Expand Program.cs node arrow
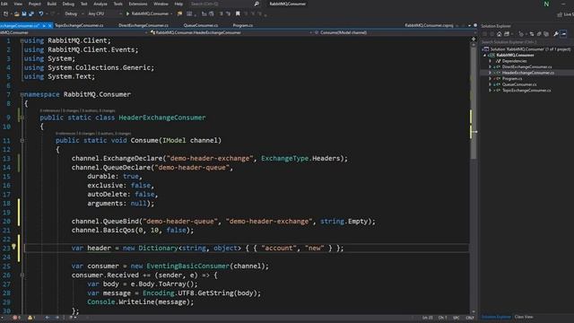The width and height of the screenshot is (574, 323). pyautogui.click(x=491, y=79)
